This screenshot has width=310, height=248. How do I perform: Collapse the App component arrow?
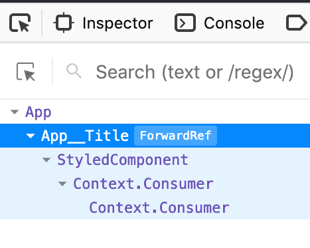coord(15,112)
